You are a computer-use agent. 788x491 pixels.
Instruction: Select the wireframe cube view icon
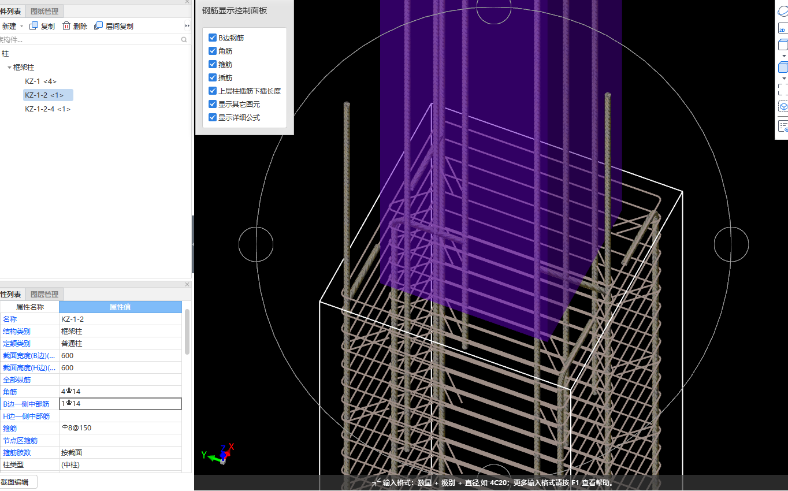click(x=783, y=45)
